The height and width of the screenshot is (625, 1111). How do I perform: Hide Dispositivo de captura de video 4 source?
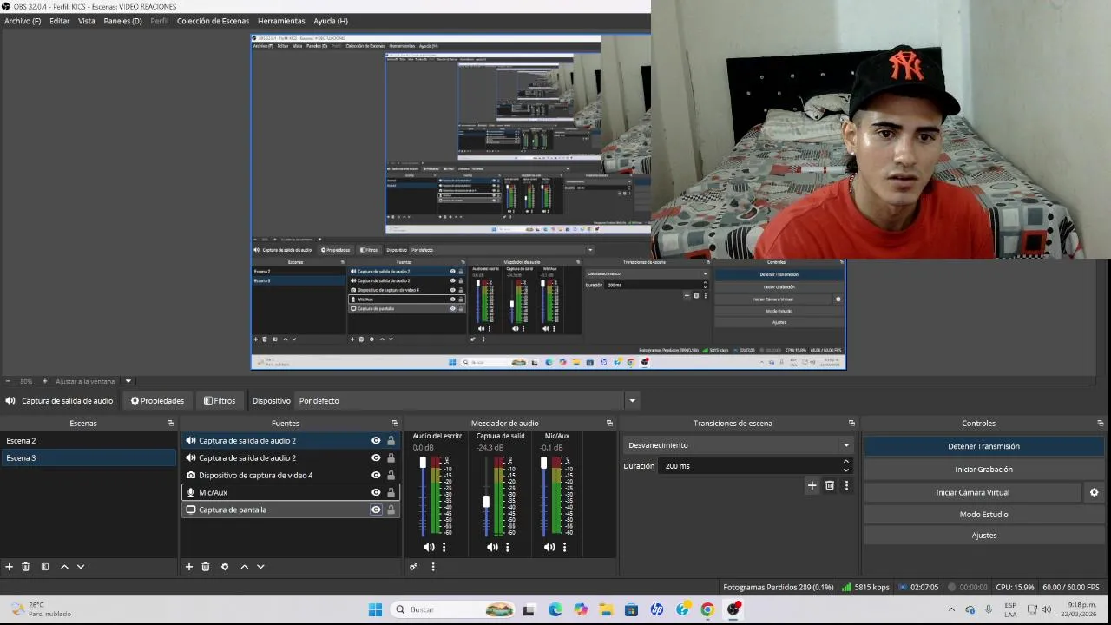pos(376,476)
